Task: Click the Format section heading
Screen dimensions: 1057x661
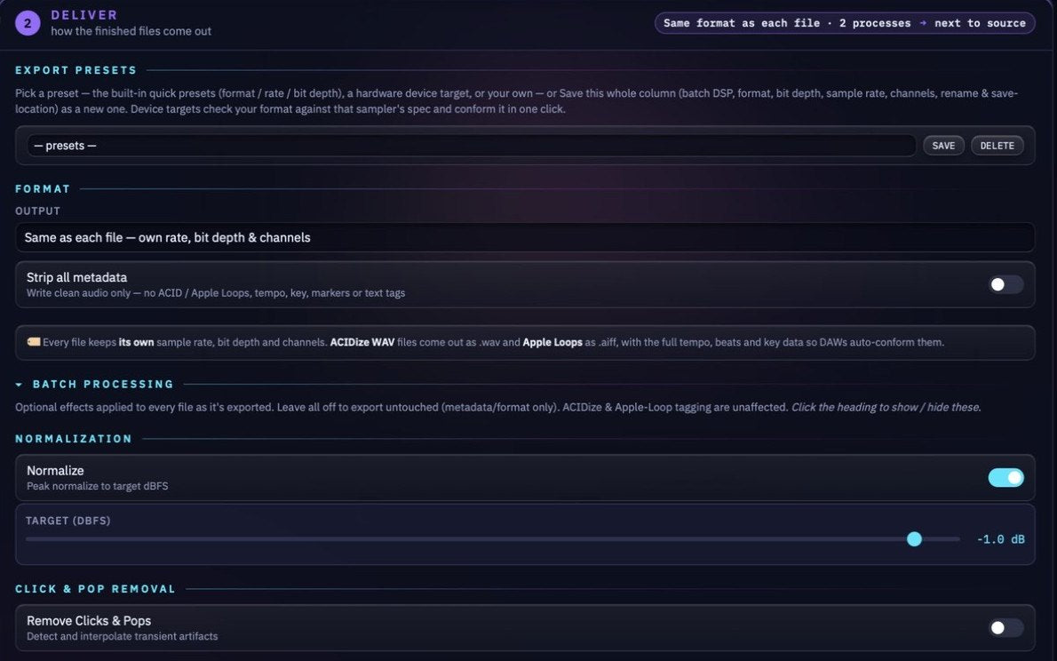Action: 43,189
